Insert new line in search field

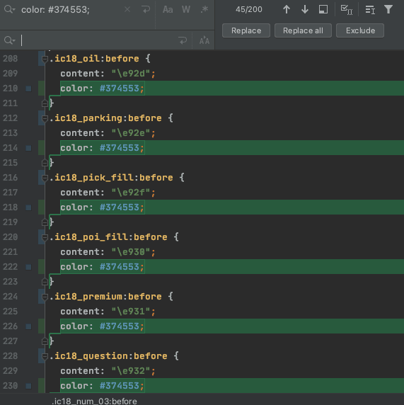146,9
